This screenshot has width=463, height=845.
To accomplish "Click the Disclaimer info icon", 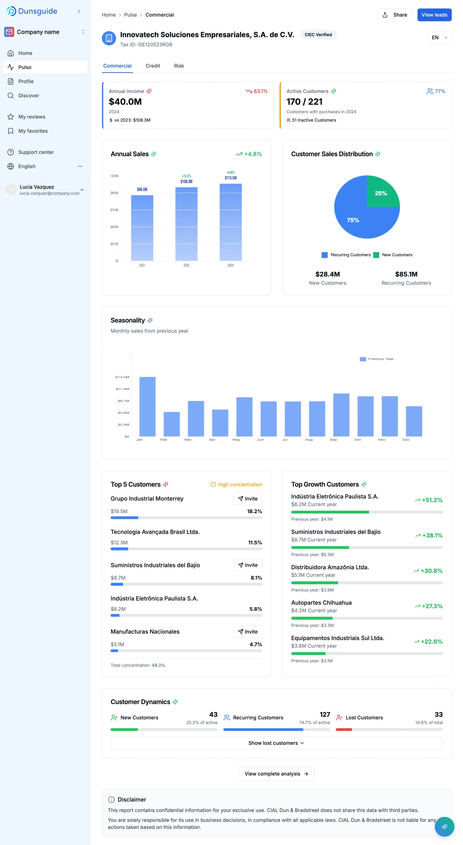I will point(111,800).
